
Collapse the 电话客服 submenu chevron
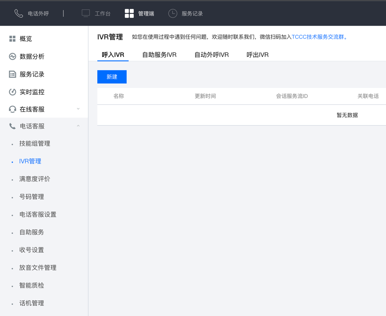[x=78, y=126]
